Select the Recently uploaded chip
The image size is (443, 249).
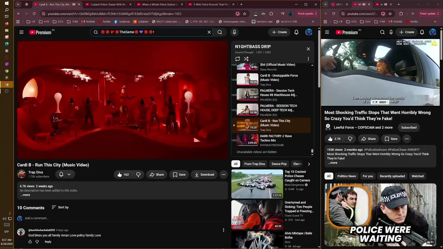pyautogui.click(x=392, y=176)
